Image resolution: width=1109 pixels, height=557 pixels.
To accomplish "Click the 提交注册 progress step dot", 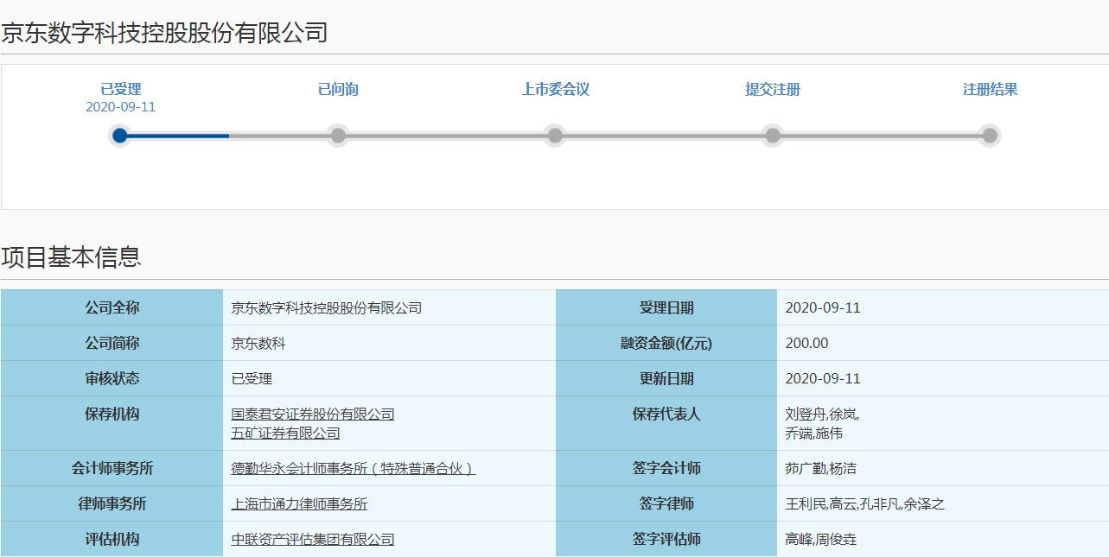I will point(773,136).
